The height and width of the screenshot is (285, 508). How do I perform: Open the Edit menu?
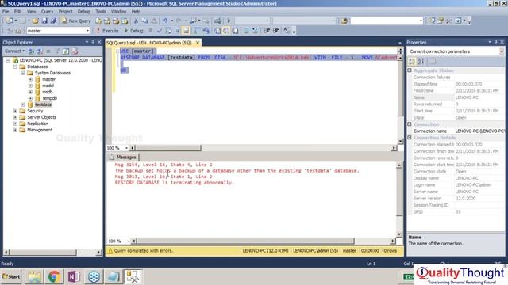point(17,11)
